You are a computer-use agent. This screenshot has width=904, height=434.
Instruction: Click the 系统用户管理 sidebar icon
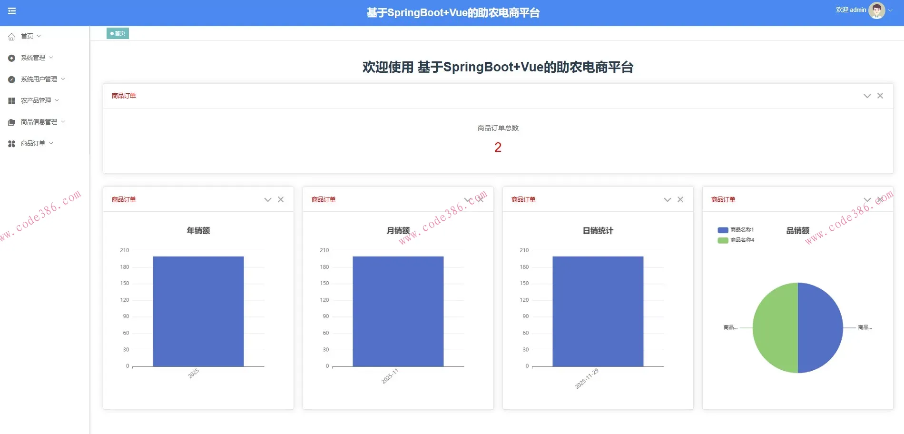point(12,79)
